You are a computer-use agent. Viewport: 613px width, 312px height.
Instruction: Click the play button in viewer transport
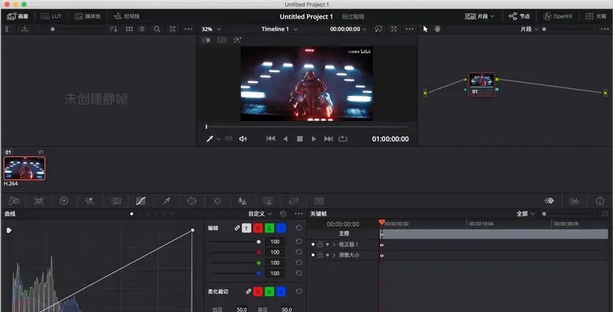[x=314, y=139]
